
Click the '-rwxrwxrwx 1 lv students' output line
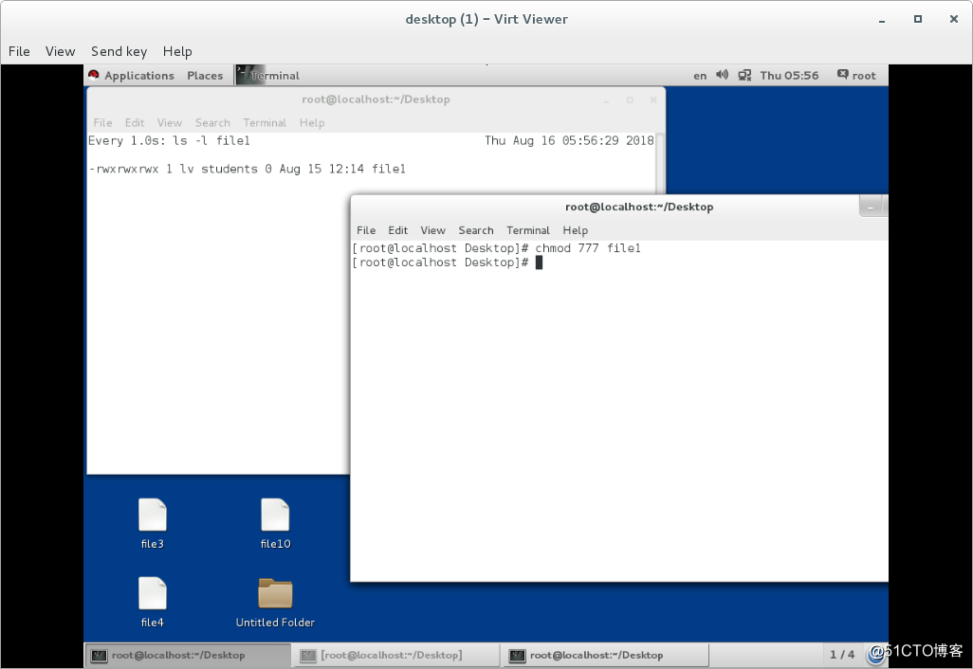247,169
